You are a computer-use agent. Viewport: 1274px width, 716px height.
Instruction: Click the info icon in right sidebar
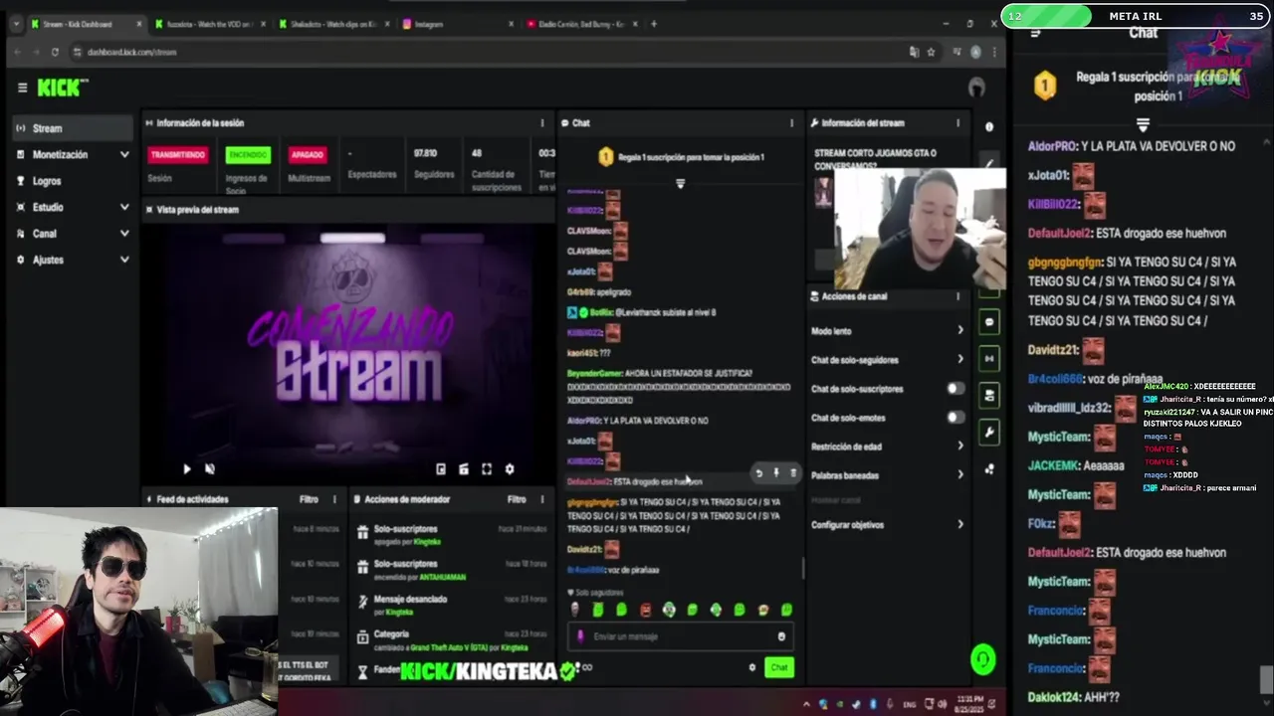(x=989, y=127)
